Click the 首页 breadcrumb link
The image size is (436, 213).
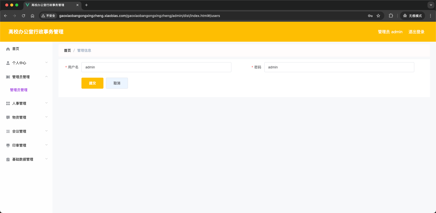coord(67,50)
